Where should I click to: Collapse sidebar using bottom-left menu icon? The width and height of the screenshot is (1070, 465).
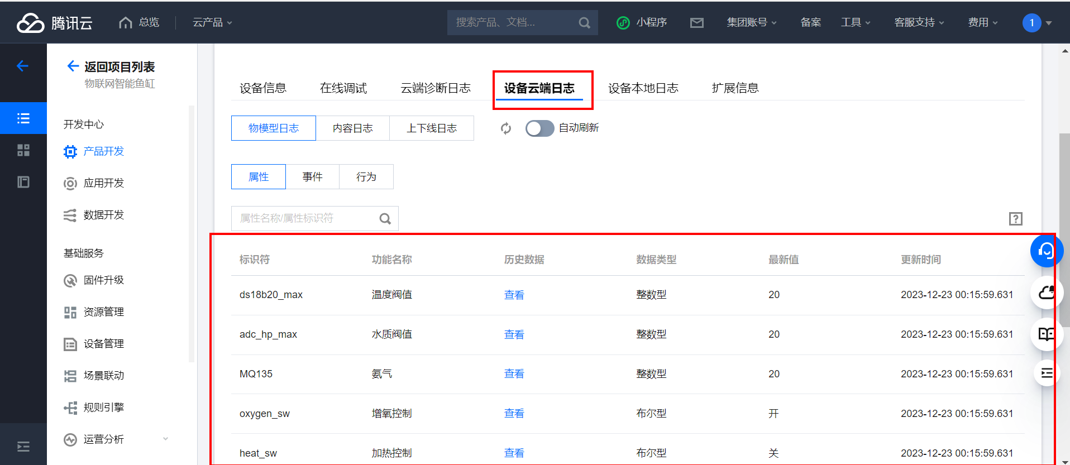(23, 446)
